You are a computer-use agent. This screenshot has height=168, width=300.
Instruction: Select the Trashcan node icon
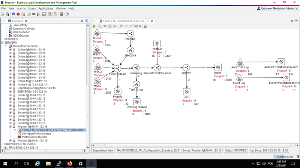point(157,44)
